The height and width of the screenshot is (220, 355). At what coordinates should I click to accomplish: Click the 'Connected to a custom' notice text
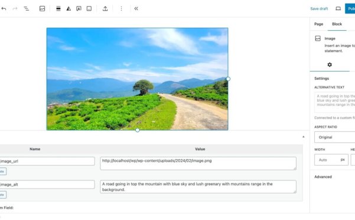click(335, 118)
